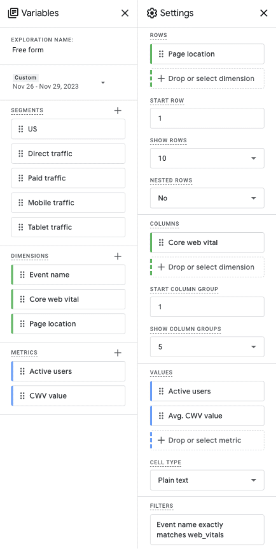Click Rows Drop or select dimension
The height and width of the screenshot is (553, 278).
[207, 78]
